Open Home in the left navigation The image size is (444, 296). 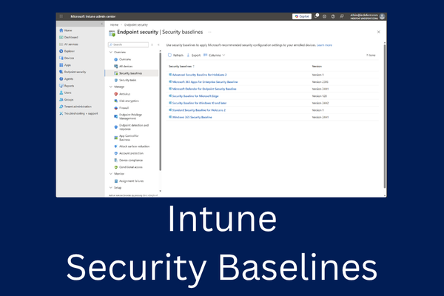pyautogui.click(x=66, y=30)
